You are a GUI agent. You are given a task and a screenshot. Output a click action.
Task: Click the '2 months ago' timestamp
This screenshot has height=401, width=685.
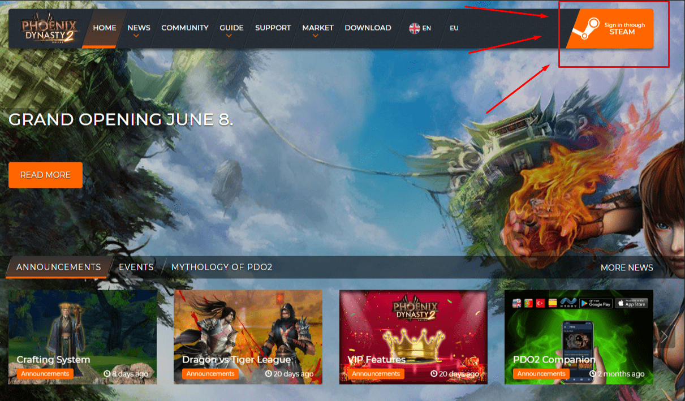(621, 374)
